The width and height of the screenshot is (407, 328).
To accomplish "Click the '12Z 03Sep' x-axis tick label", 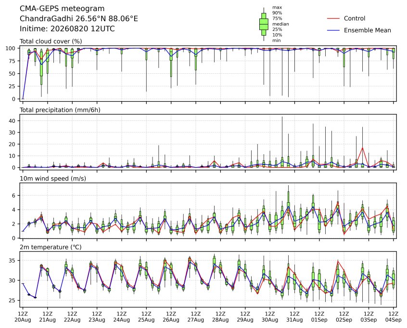I will coord(369,317).
